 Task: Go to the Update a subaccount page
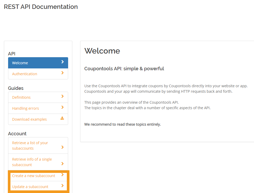point(30,187)
